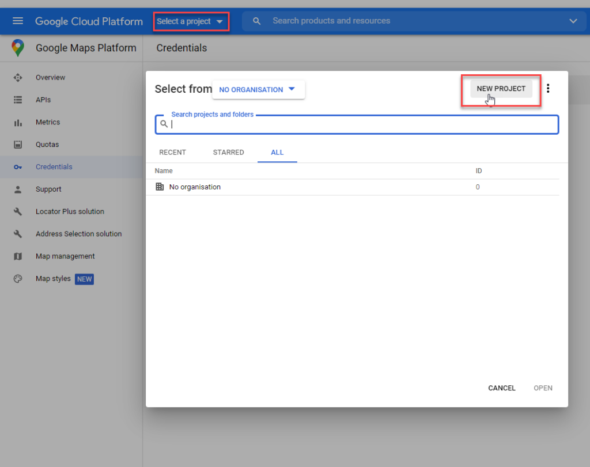Image resolution: width=590 pixels, height=467 pixels.
Task: Expand the search bar chevron
Action: point(573,21)
